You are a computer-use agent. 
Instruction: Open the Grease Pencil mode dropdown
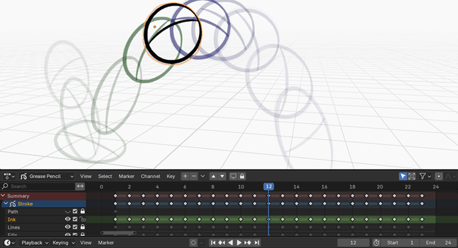coord(47,177)
